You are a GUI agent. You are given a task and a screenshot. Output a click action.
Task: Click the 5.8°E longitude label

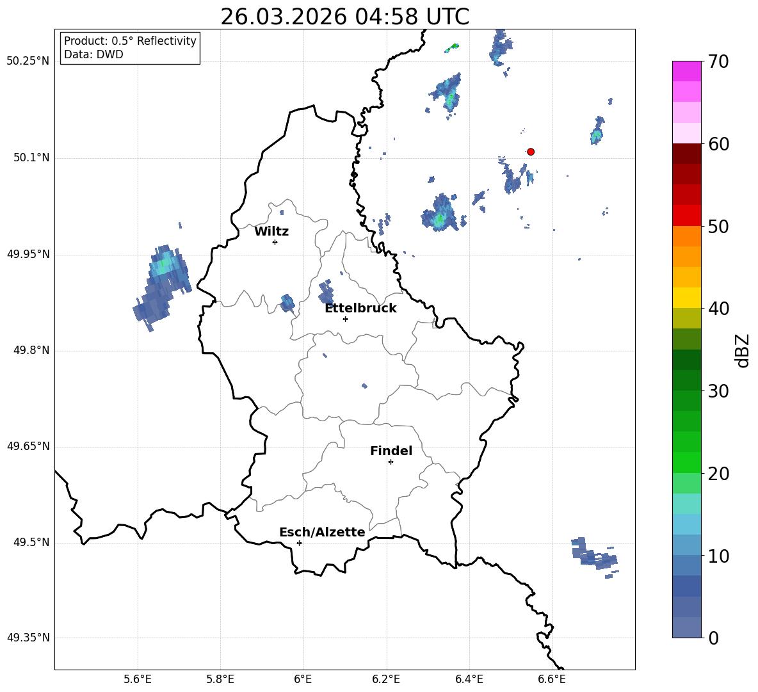(x=220, y=679)
